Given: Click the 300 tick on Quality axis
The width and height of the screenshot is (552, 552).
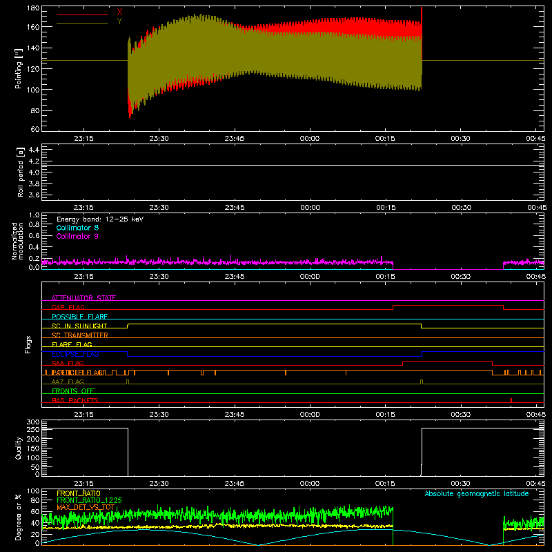Looking at the screenshot, I should click(33, 422).
